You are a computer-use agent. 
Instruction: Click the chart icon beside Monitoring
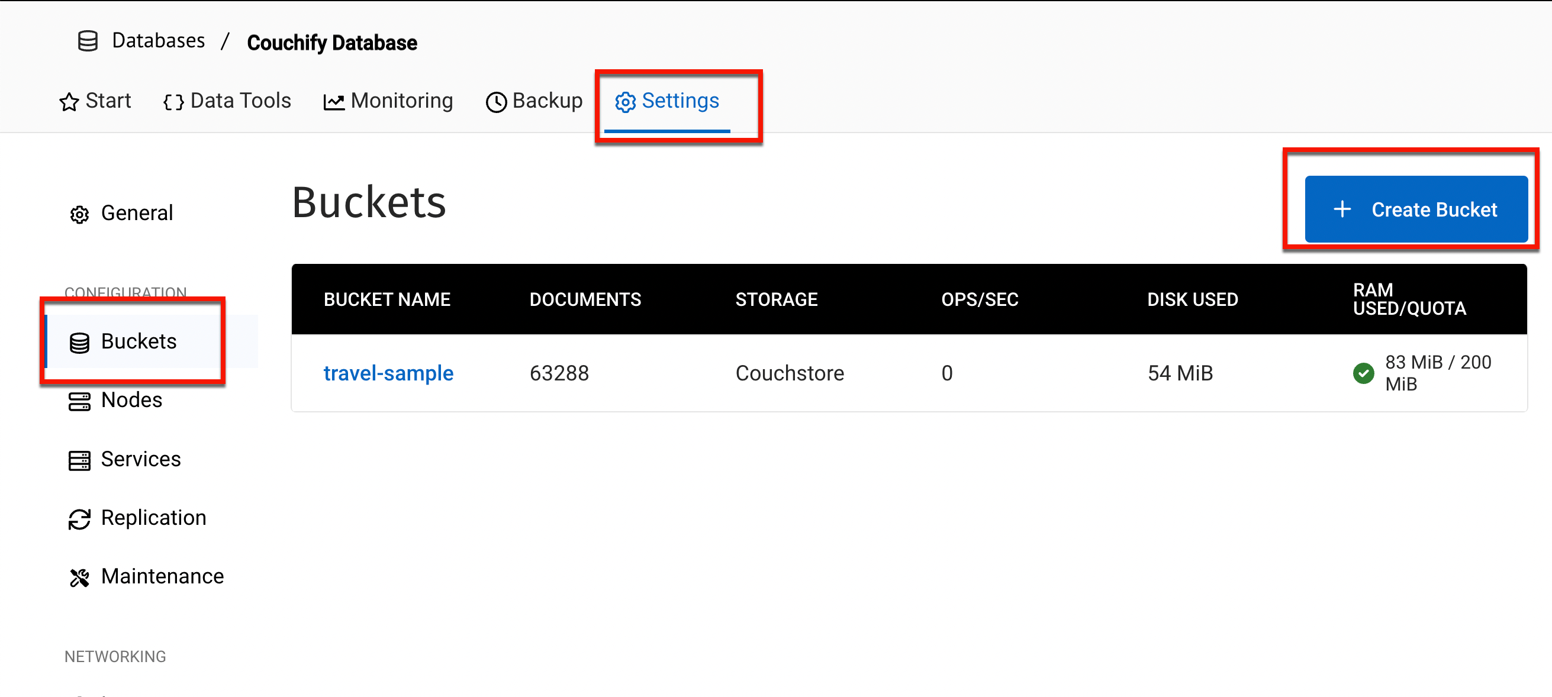click(x=334, y=102)
